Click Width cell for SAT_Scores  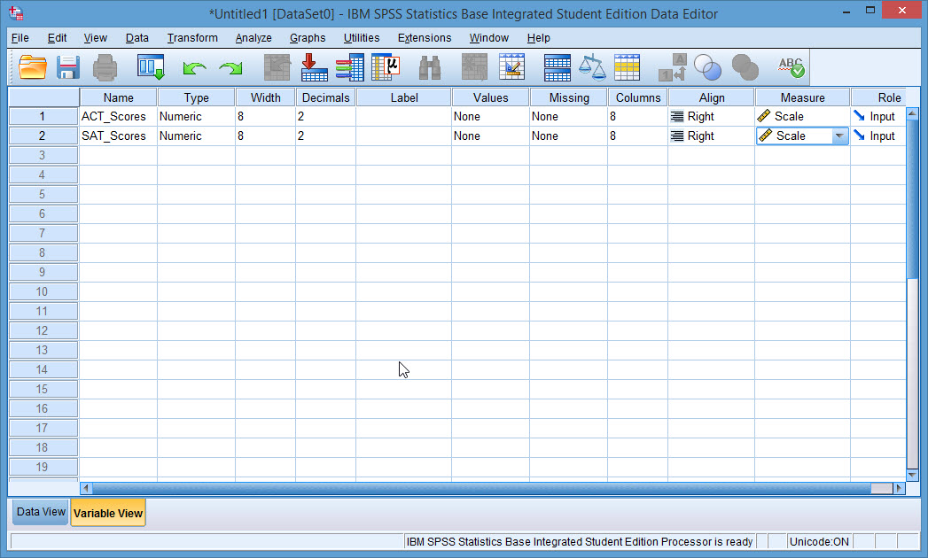pyautogui.click(x=266, y=136)
